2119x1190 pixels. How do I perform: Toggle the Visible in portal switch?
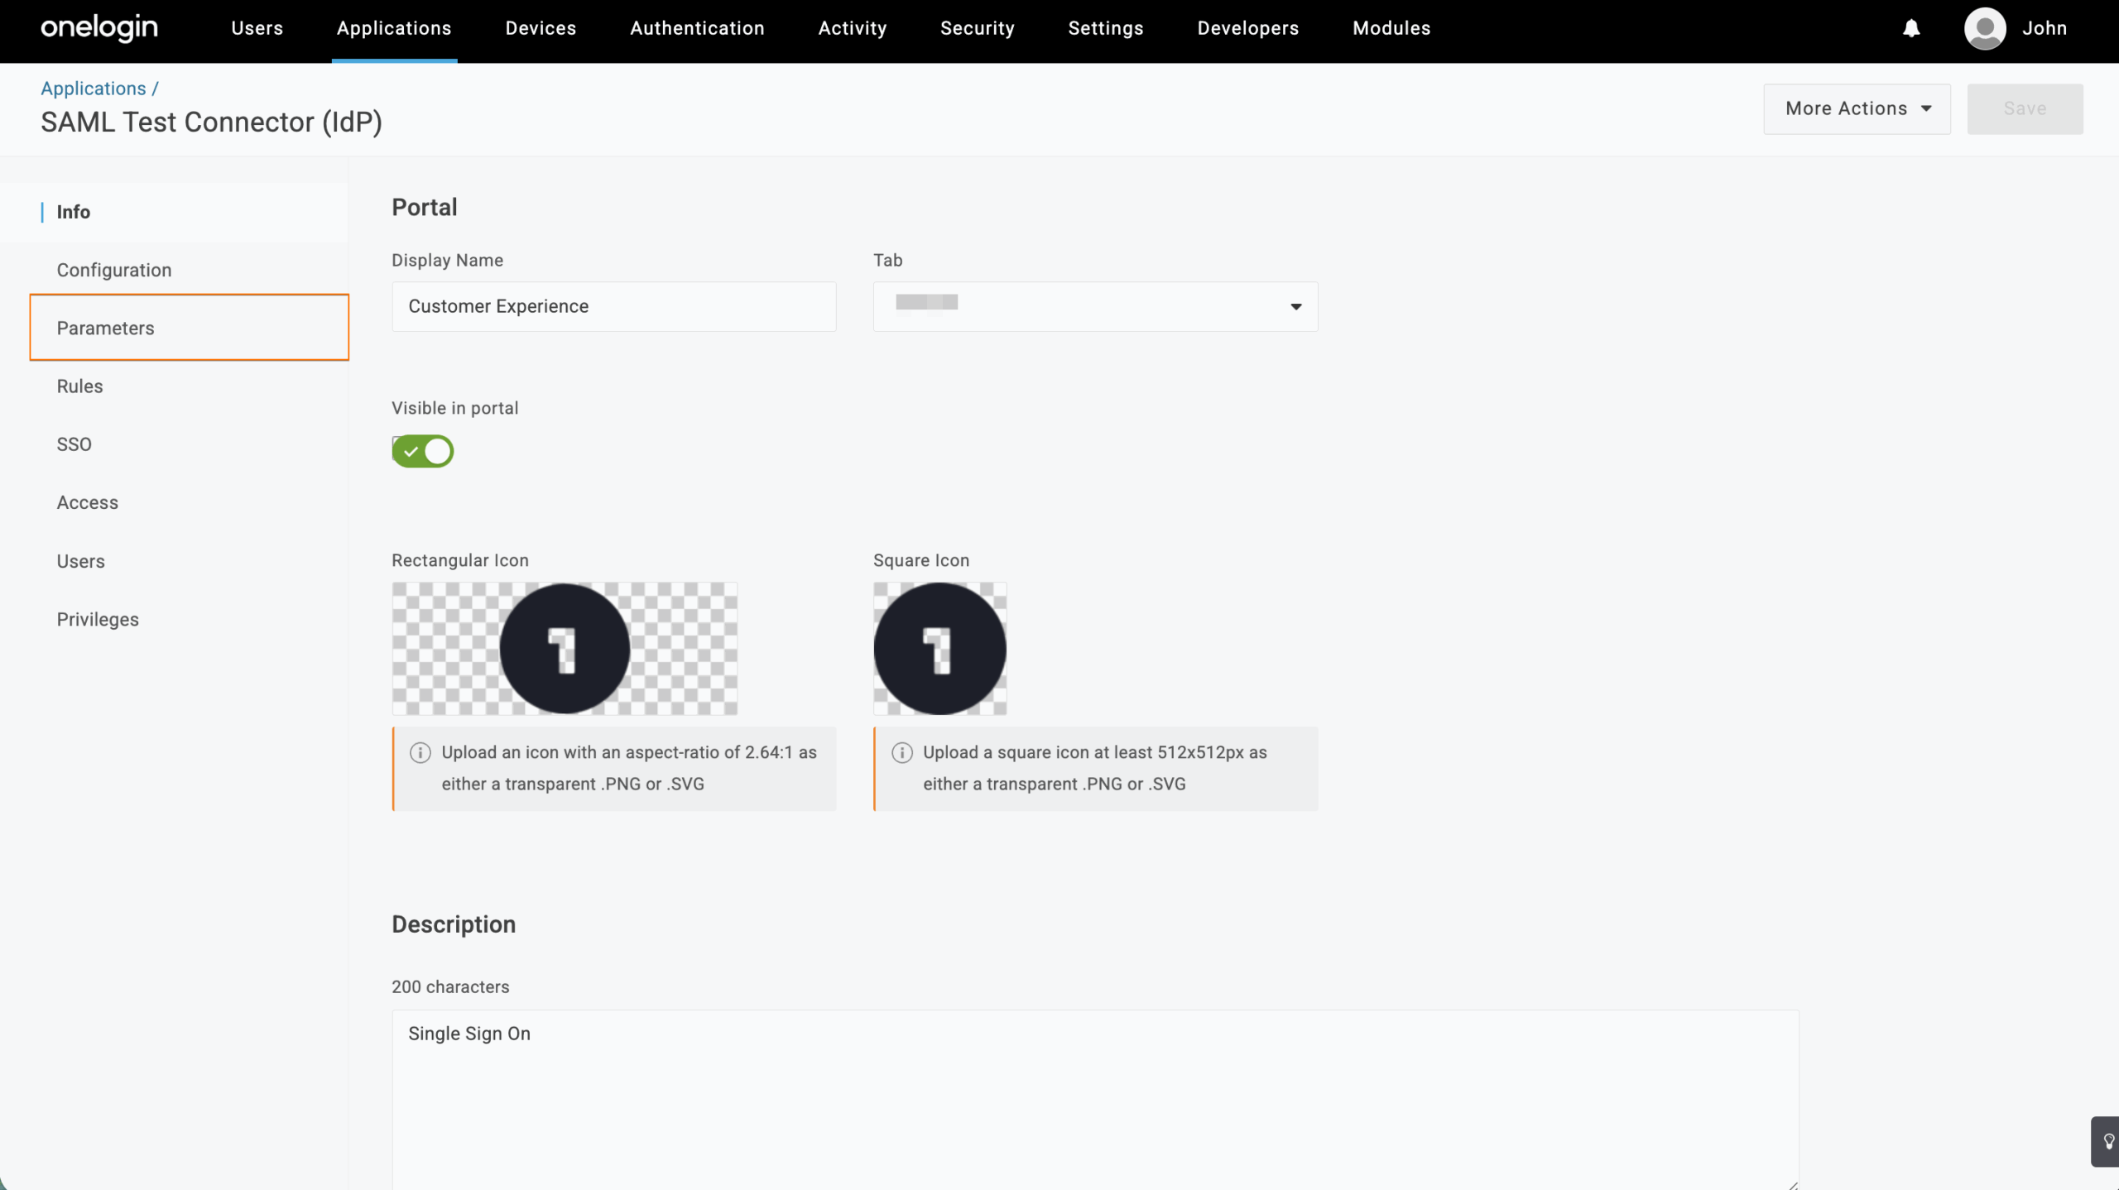[x=423, y=452]
